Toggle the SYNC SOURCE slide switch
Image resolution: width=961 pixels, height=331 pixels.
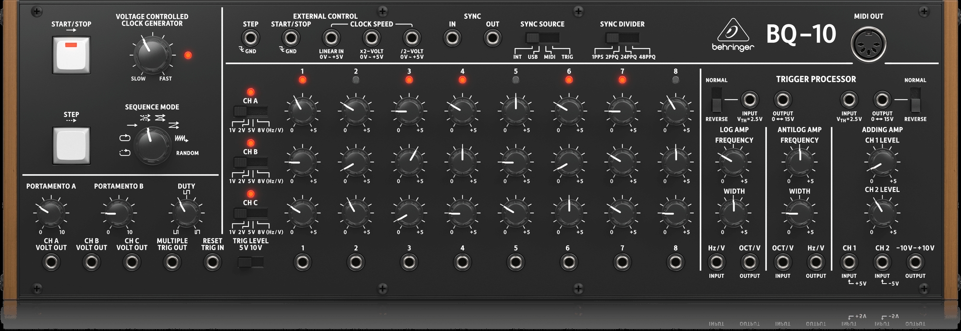(542, 38)
